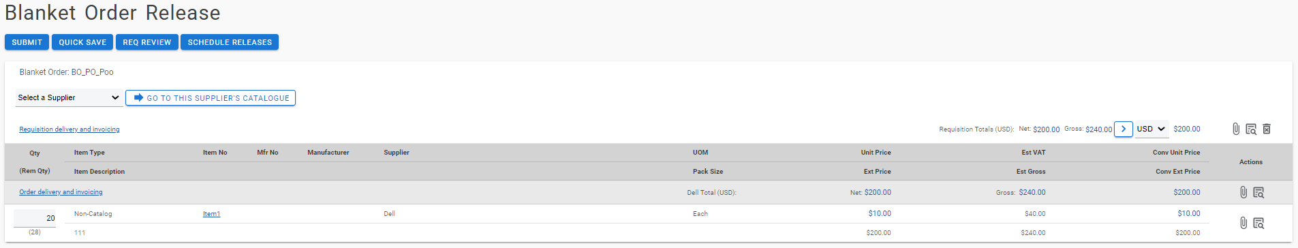View details for the Item1 line
The width and height of the screenshot is (1298, 248).
(1258, 223)
